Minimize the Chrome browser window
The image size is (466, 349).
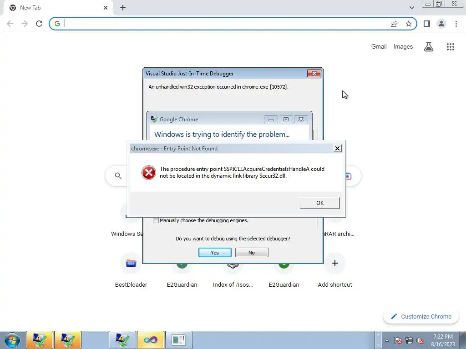[x=428, y=4]
